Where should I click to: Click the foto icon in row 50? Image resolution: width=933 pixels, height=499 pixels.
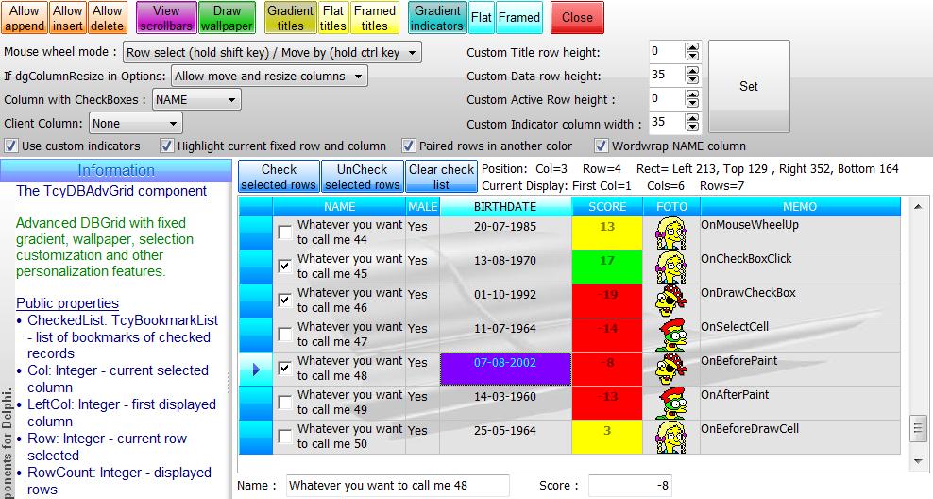pos(670,438)
